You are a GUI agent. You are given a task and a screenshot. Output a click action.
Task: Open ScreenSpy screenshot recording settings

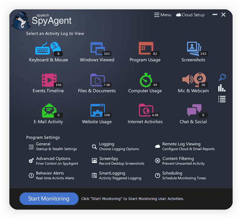point(118,161)
